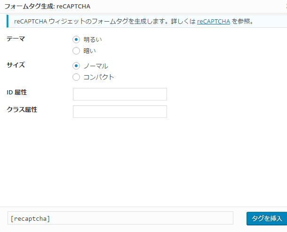Select the 明るい theme radio button

pyautogui.click(x=76, y=39)
